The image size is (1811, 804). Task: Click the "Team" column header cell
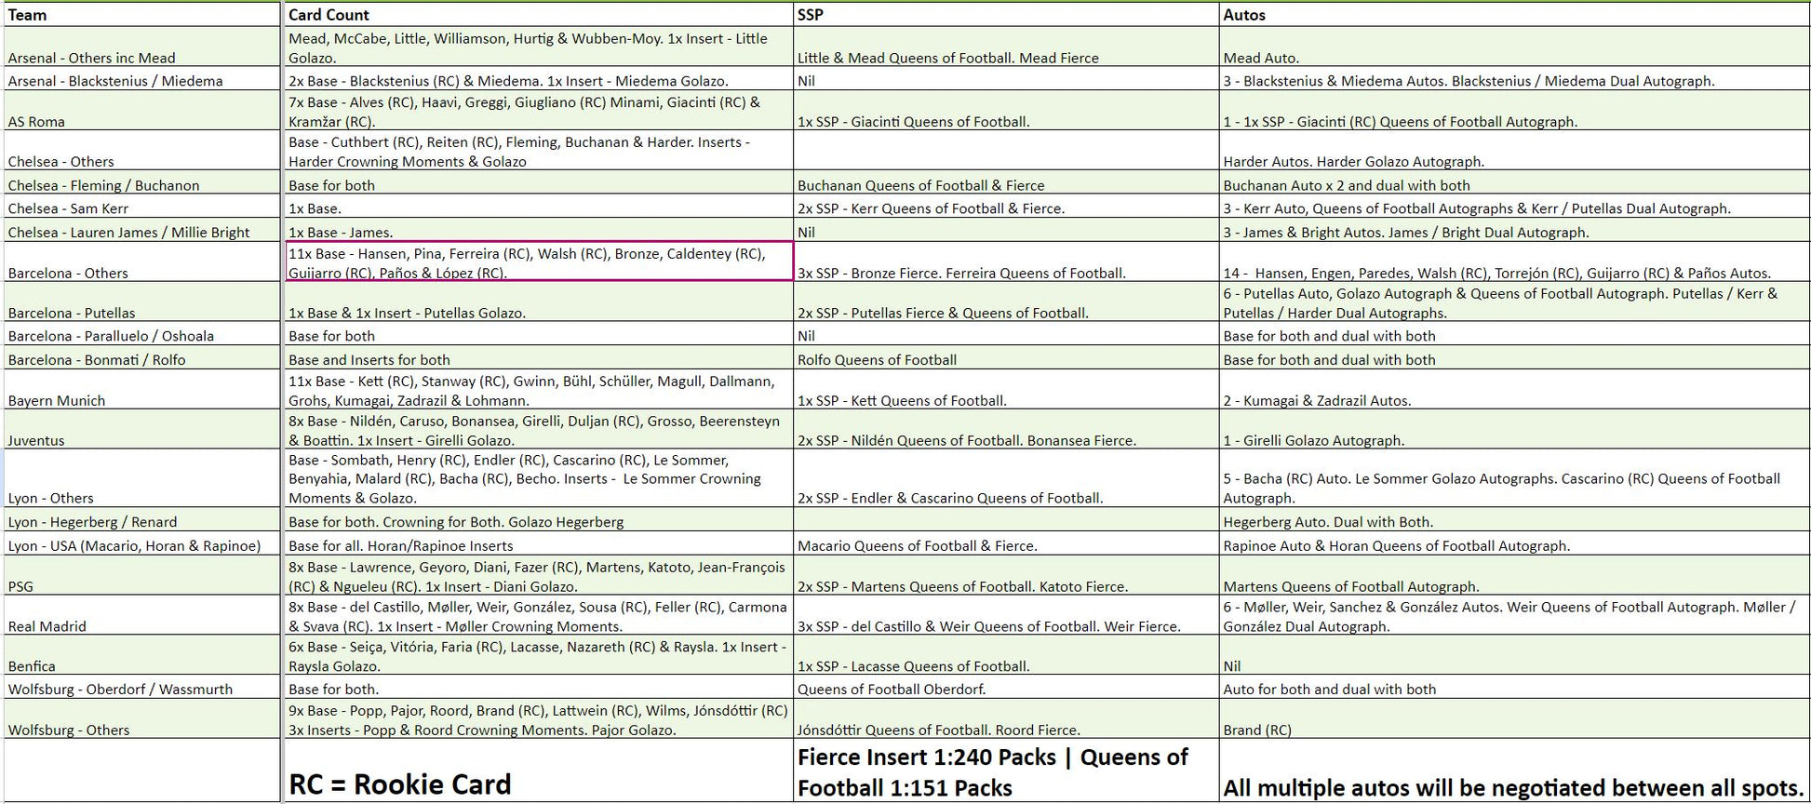click(x=141, y=15)
